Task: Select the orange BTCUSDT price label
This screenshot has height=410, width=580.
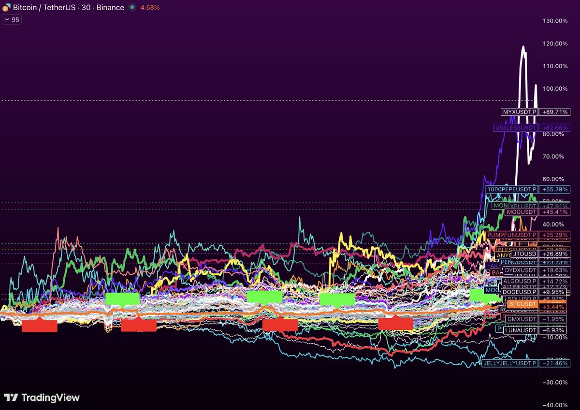Action: (x=522, y=304)
